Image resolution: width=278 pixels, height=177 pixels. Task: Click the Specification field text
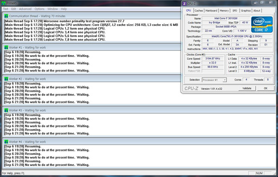pos(237,36)
